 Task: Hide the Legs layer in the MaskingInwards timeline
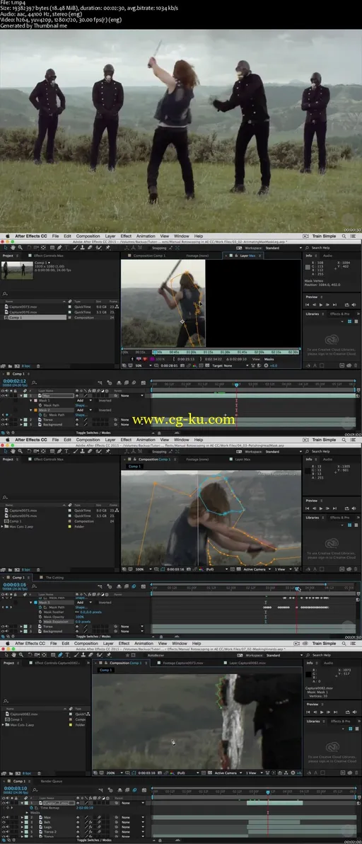pyautogui.click(x=4, y=827)
